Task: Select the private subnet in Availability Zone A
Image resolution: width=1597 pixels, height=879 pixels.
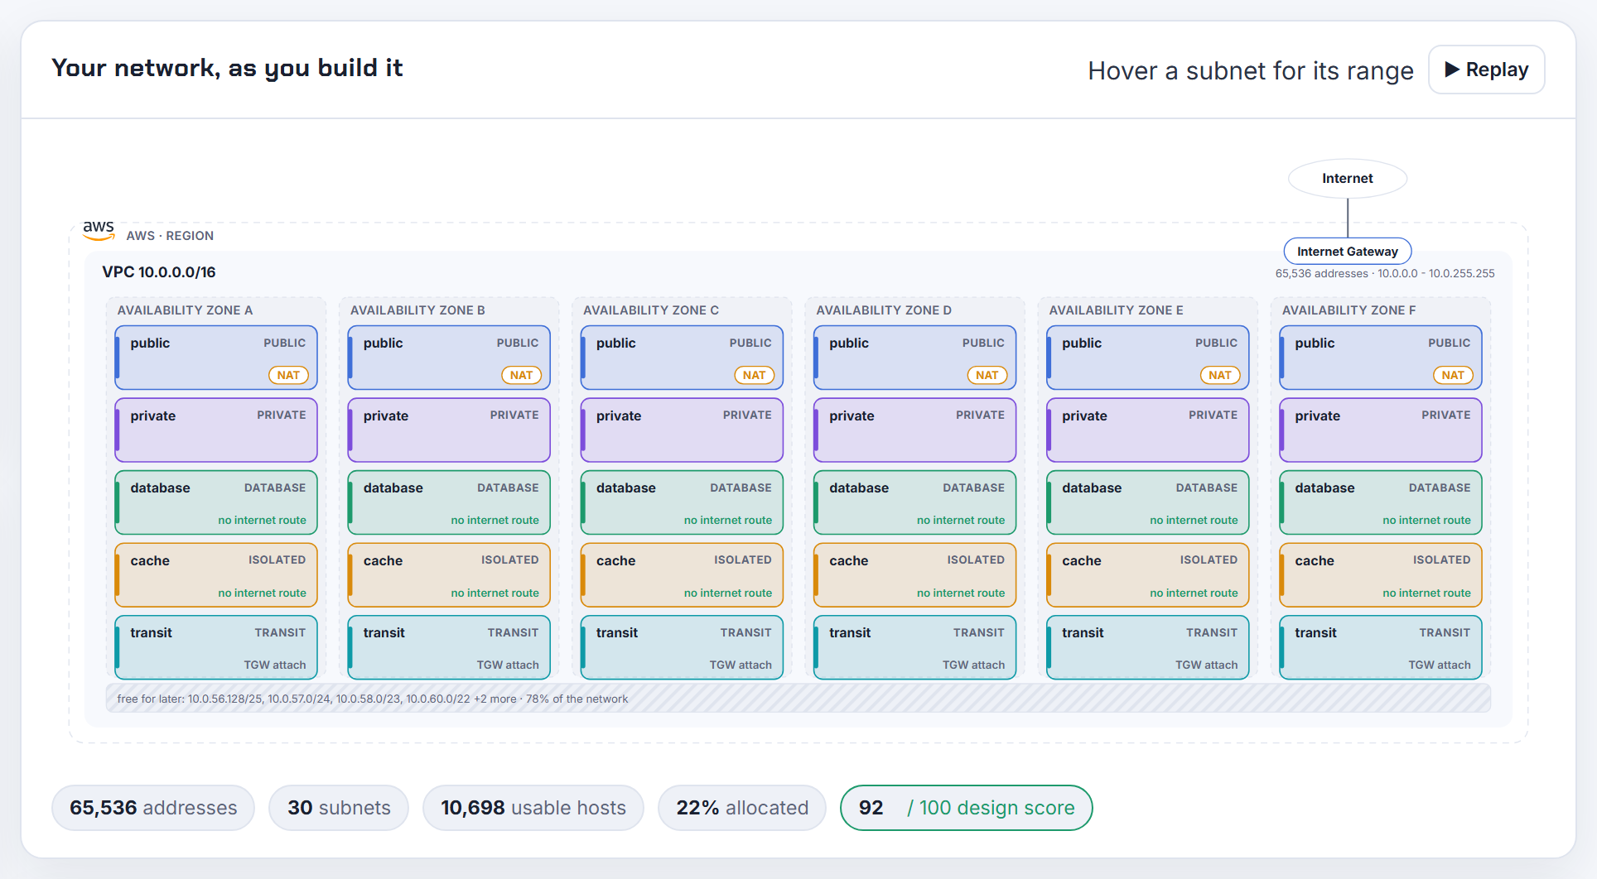Action: pyautogui.click(x=216, y=430)
